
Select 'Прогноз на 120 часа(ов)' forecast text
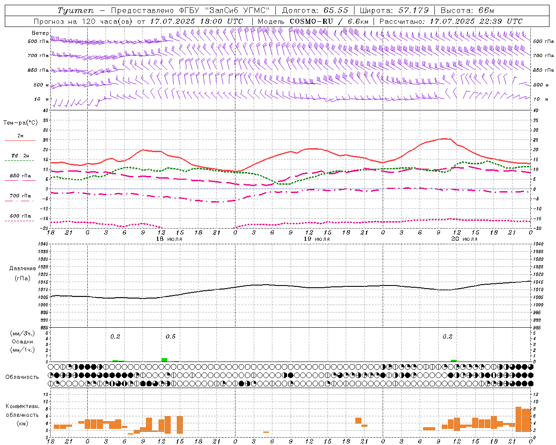[84, 21]
